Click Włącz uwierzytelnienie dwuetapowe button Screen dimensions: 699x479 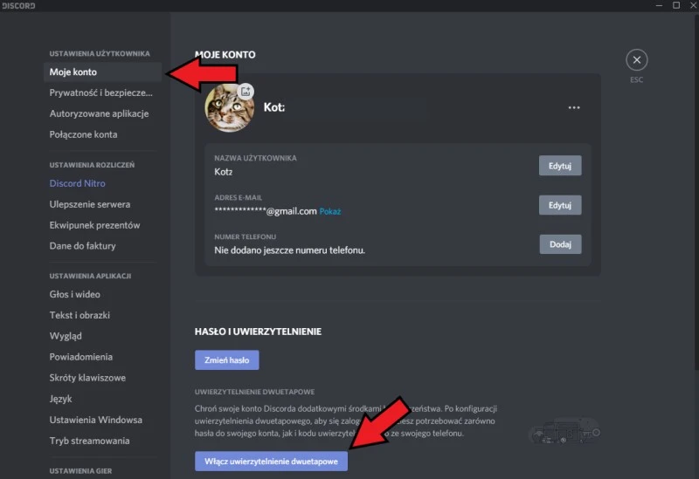tap(271, 462)
